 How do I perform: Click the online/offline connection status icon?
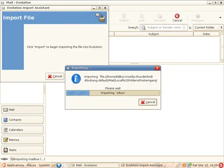pyautogui.click(x=4, y=159)
